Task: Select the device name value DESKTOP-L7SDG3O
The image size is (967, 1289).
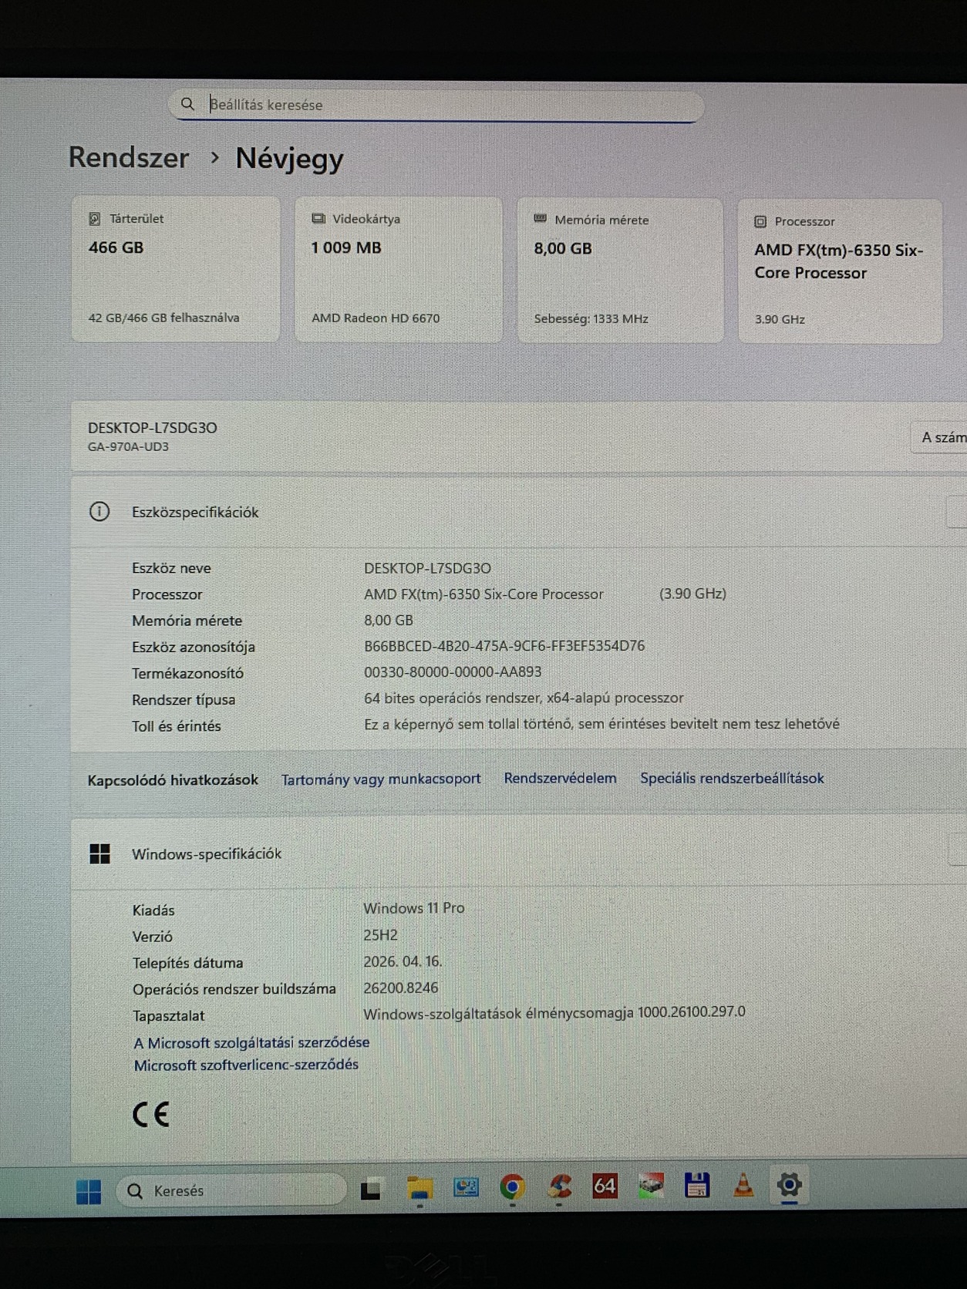Action: pos(427,568)
